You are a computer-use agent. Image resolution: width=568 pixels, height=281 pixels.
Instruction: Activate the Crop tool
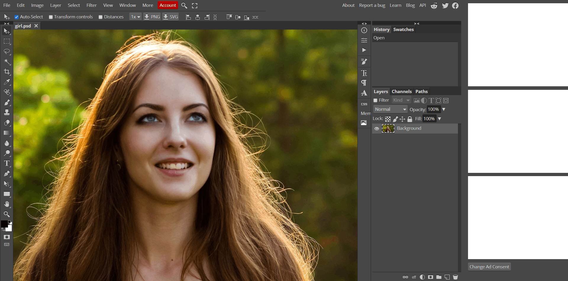point(7,72)
